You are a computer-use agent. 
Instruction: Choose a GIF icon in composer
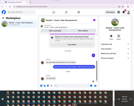[51, 86]
